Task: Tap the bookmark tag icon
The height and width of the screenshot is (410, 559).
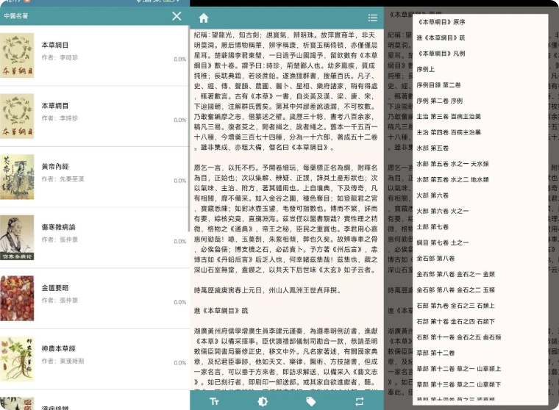Action: click(x=311, y=401)
